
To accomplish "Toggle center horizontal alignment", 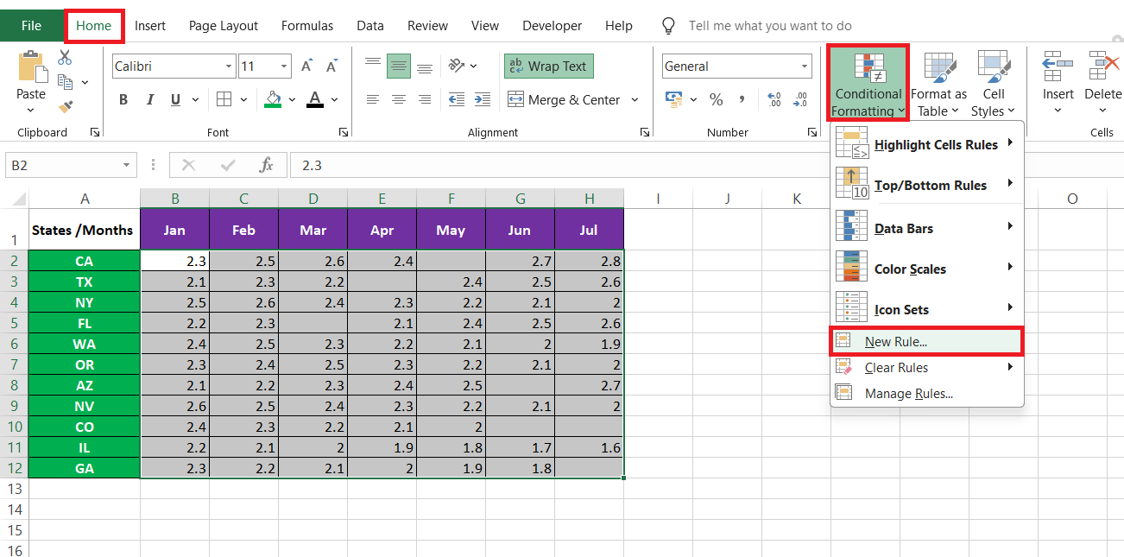I will tap(399, 99).
